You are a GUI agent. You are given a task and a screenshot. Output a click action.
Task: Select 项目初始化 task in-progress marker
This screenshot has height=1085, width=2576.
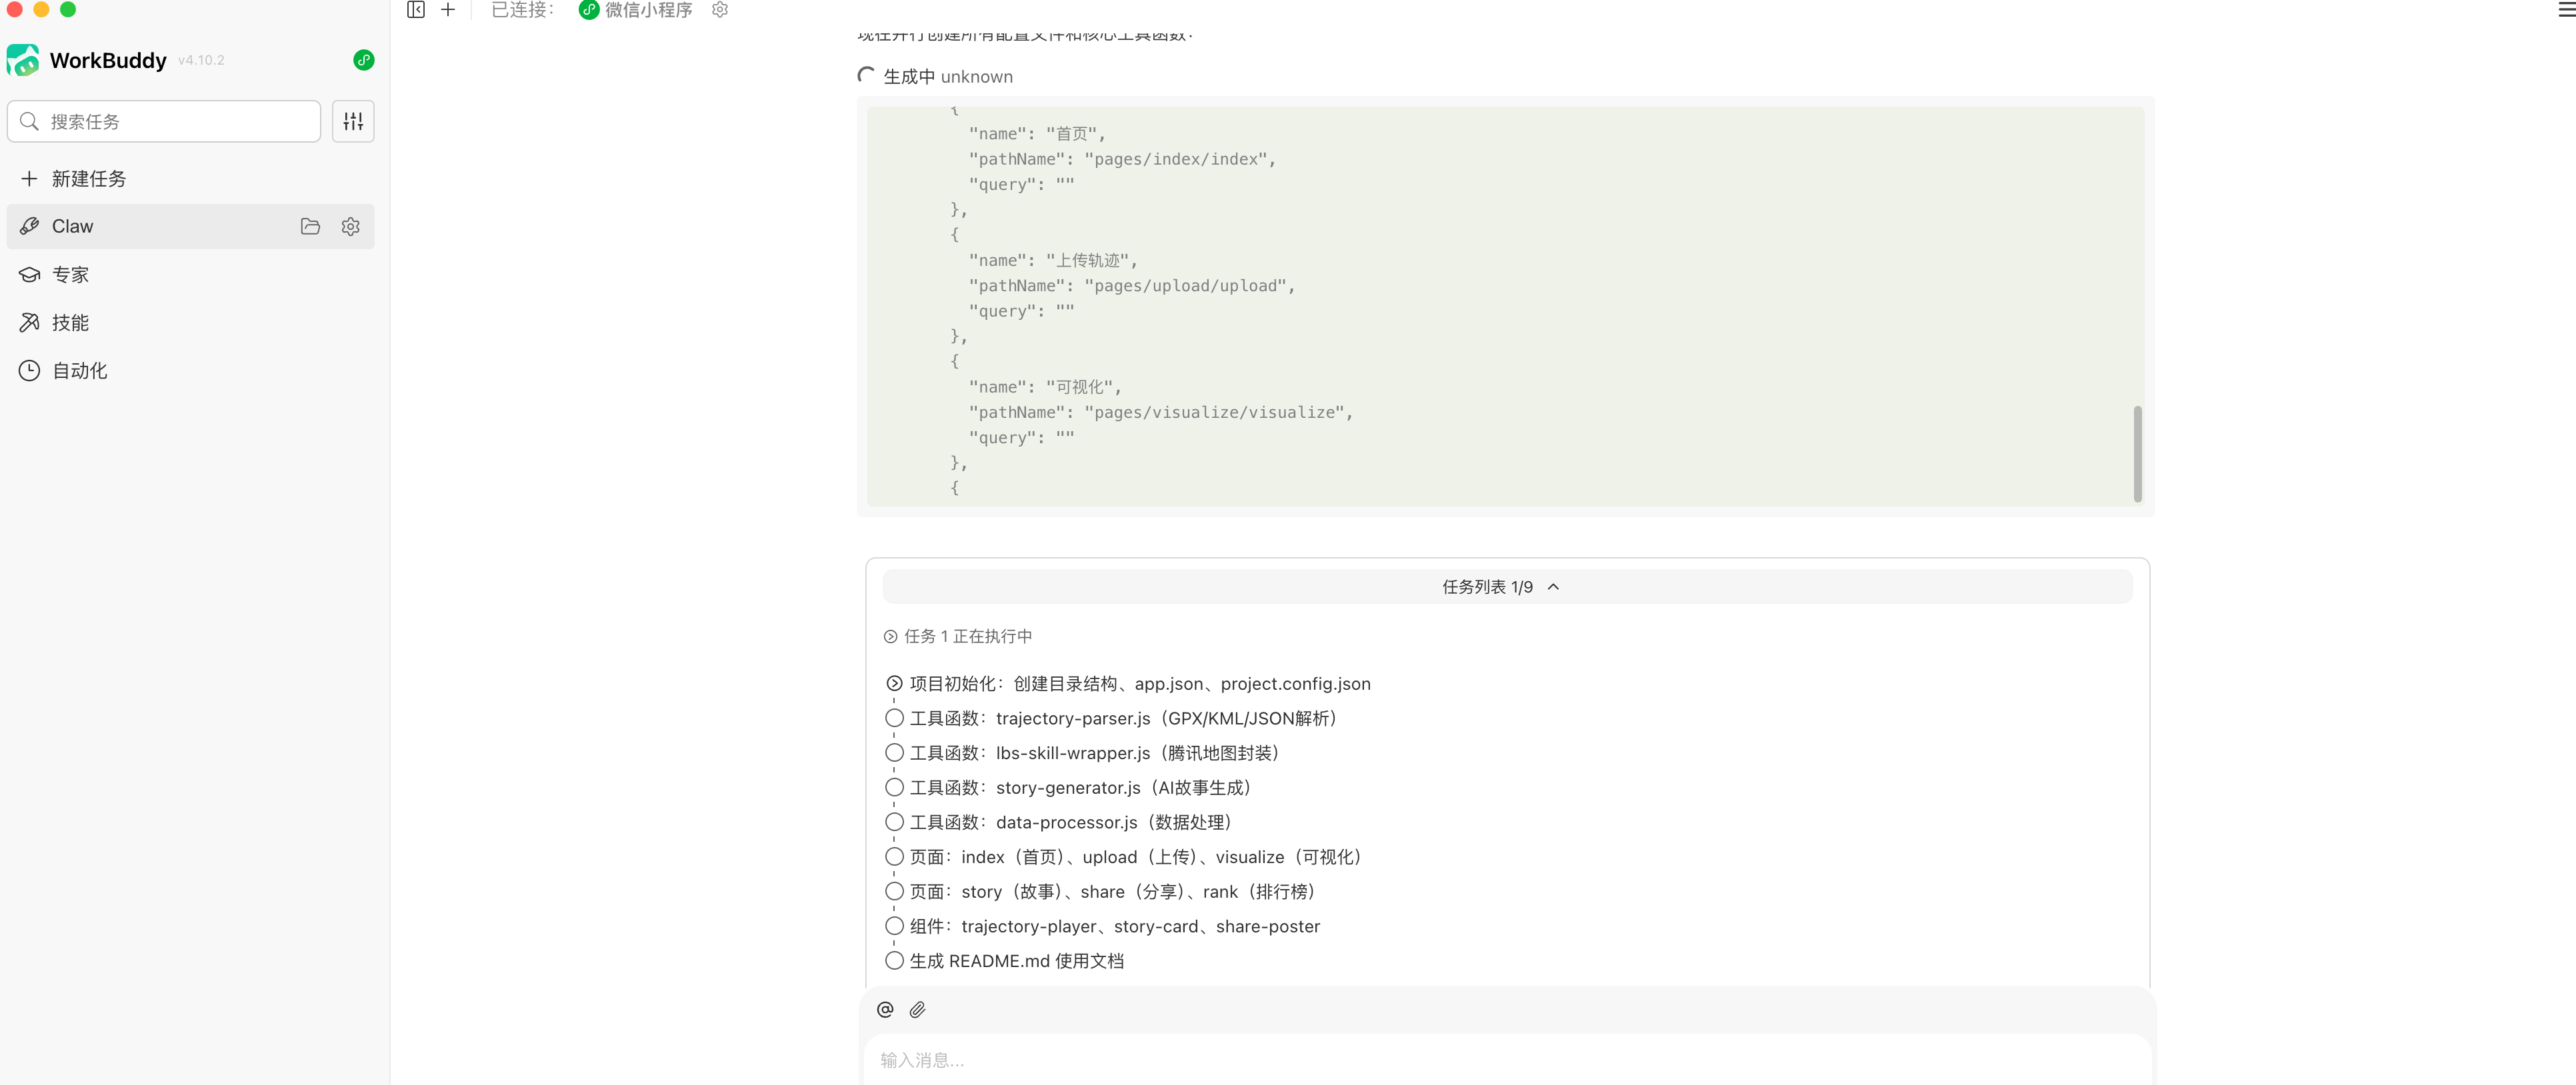pyautogui.click(x=894, y=684)
